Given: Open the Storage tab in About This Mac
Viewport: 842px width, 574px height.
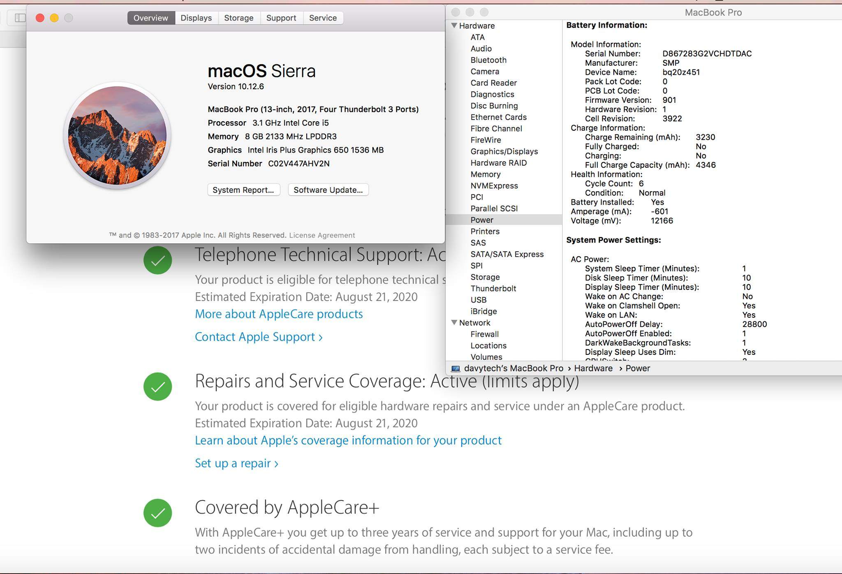Looking at the screenshot, I should click(x=239, y=18).
